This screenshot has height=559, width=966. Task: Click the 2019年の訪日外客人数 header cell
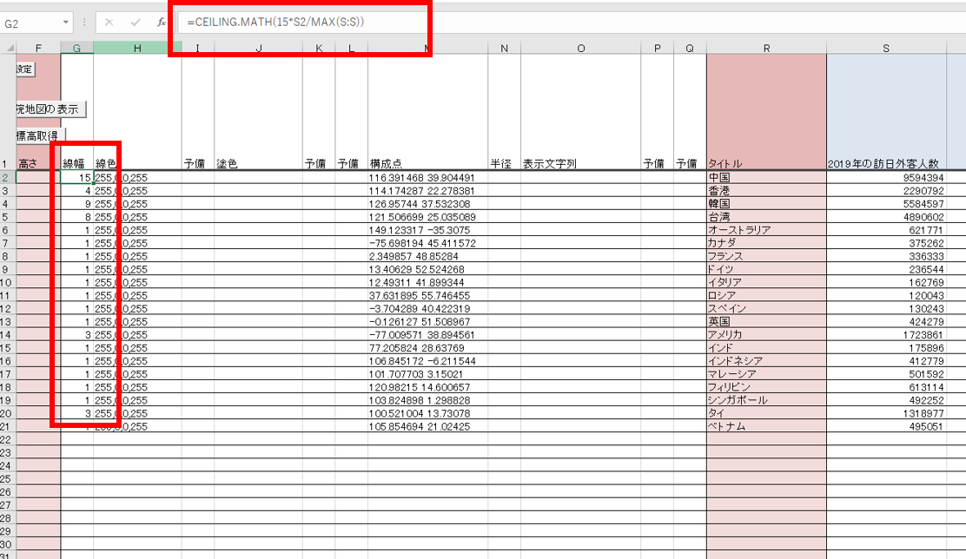point(886,163)
